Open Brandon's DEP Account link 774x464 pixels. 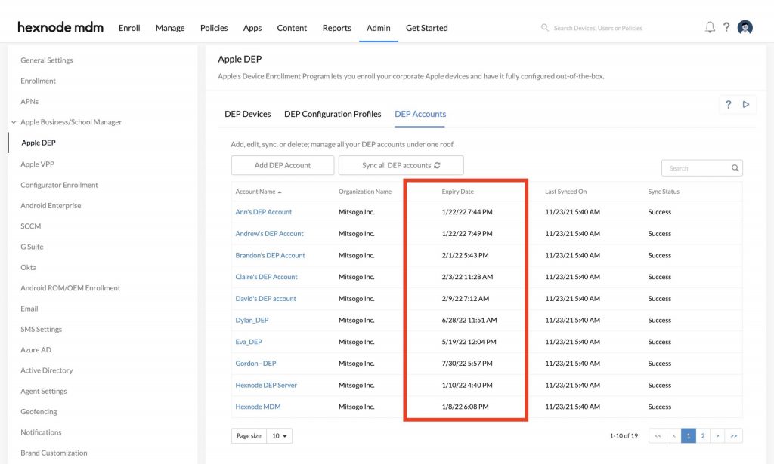[270, 256]
